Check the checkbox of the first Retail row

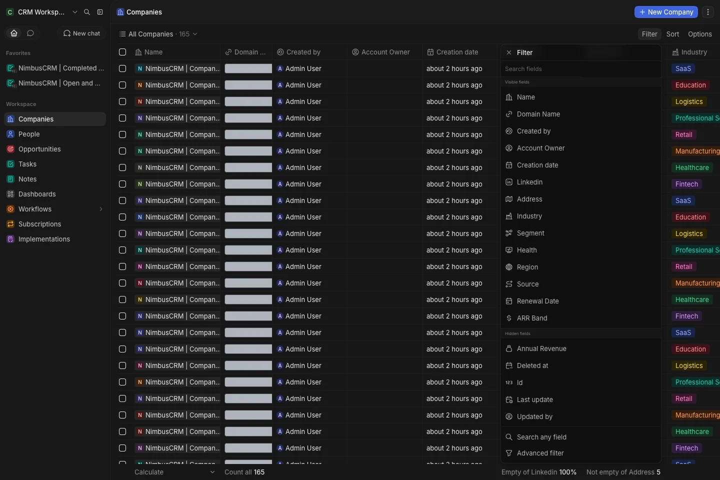pyautogui.click(x=122, y=134)
